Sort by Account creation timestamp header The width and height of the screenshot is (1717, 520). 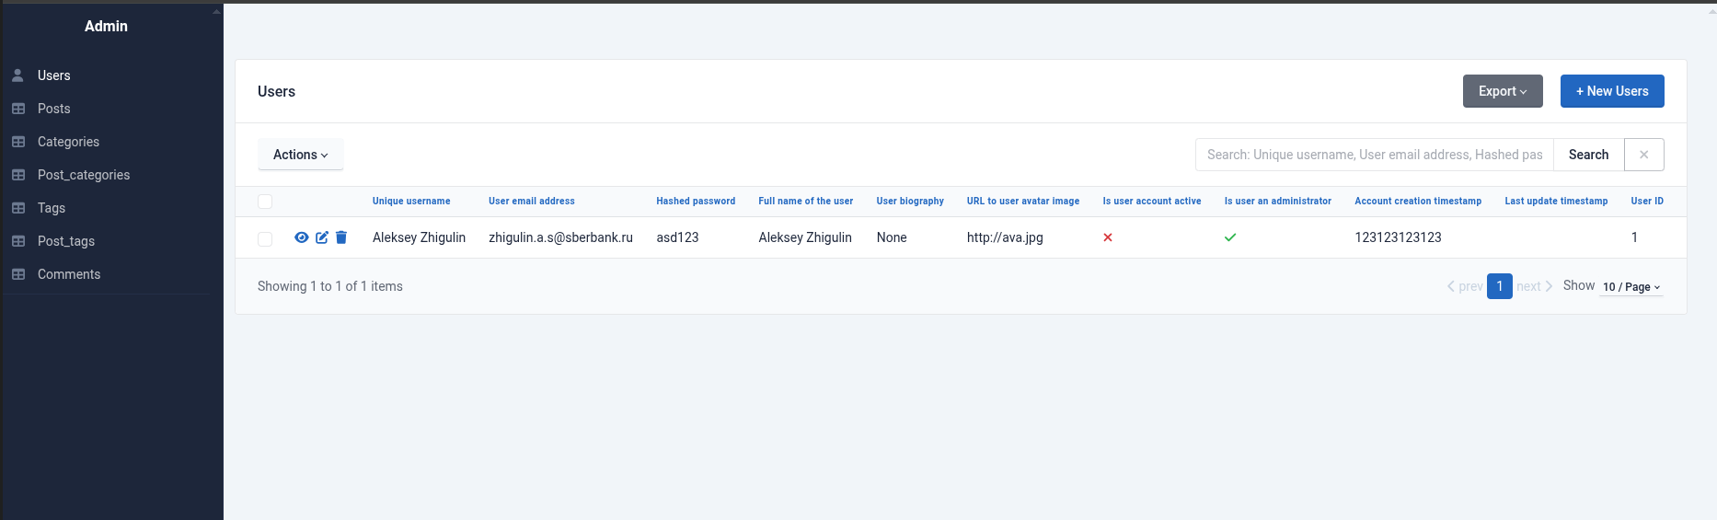point(1418,201)
